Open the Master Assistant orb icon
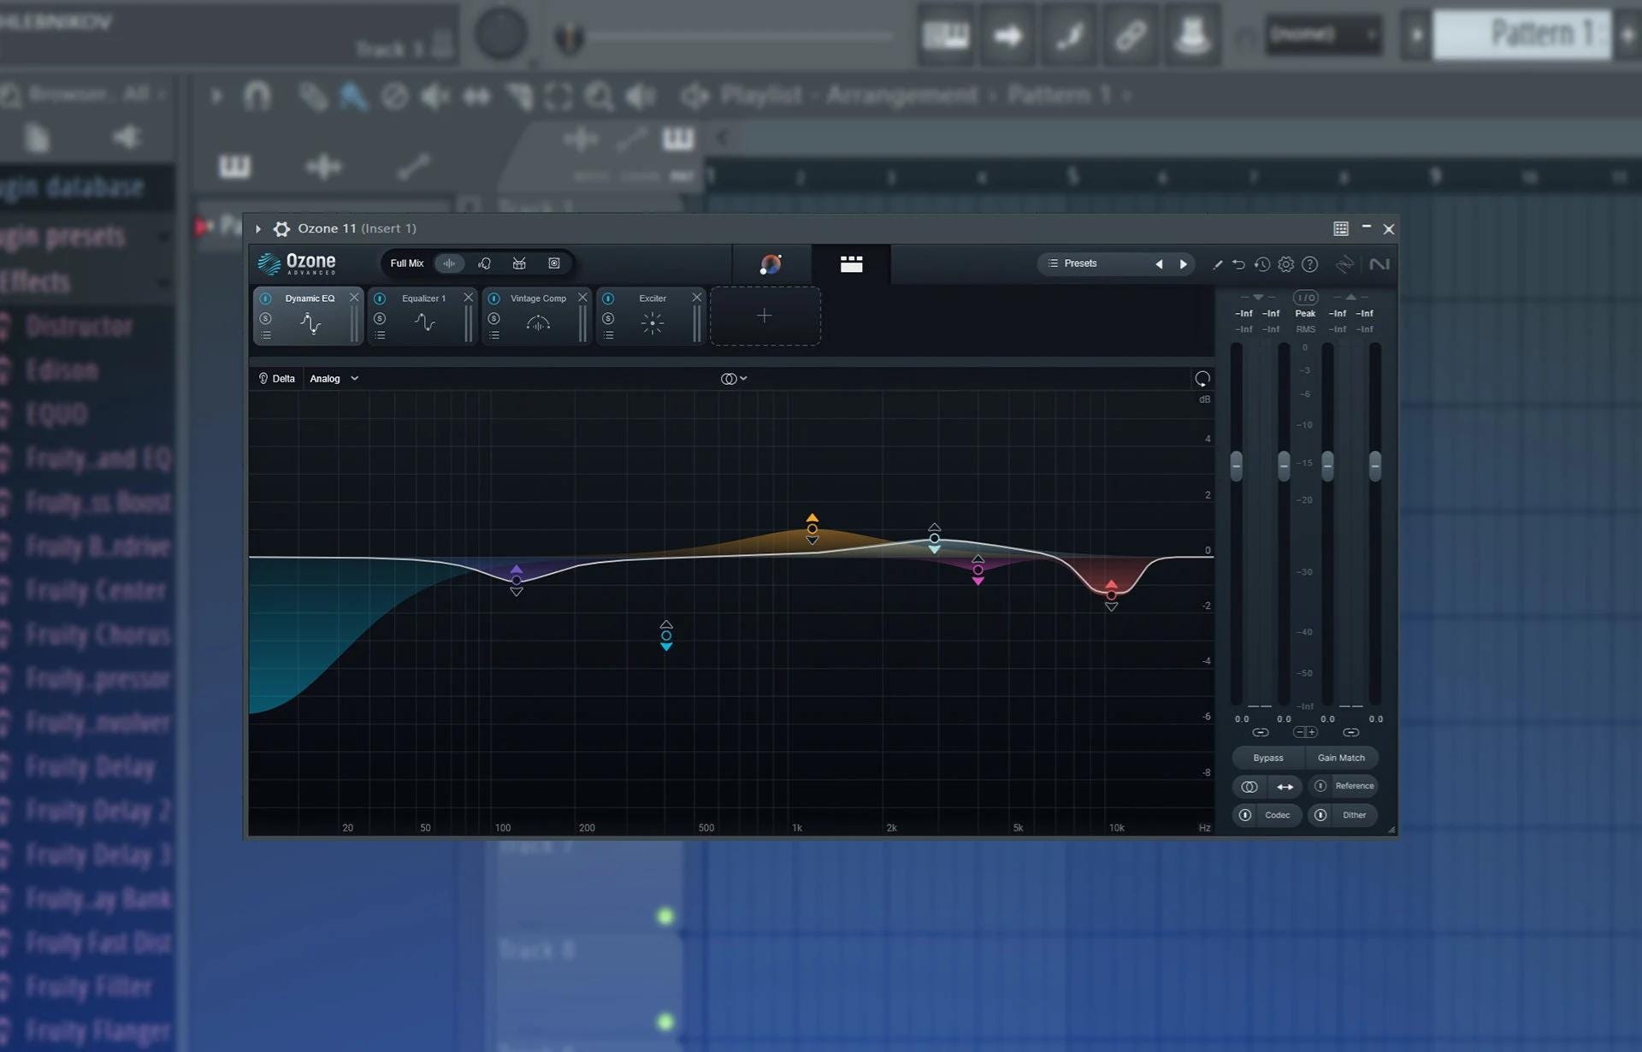The width and height of the screenshot is (1642, 1052). (771, 264)
